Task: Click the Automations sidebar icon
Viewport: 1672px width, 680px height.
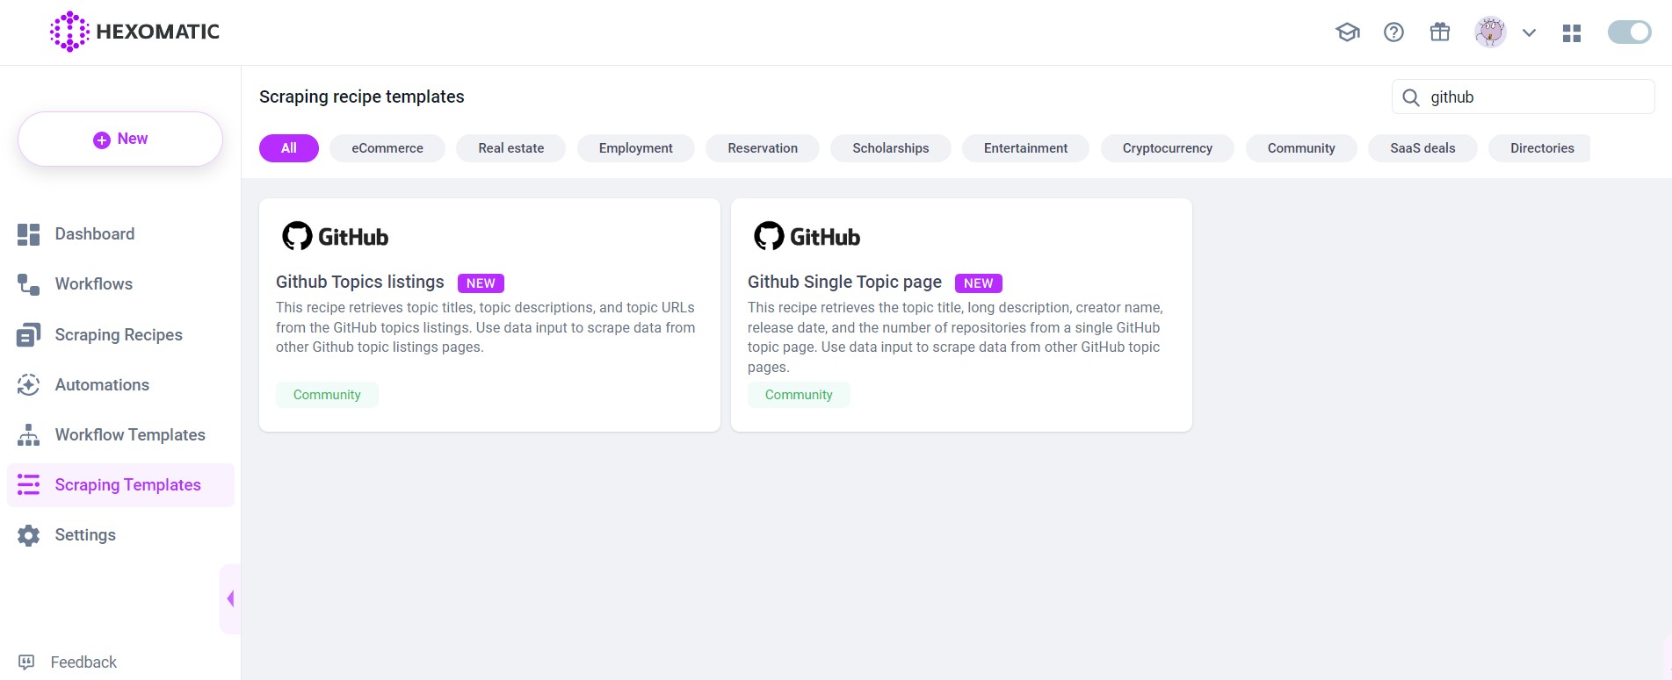Action: [29, 384]
